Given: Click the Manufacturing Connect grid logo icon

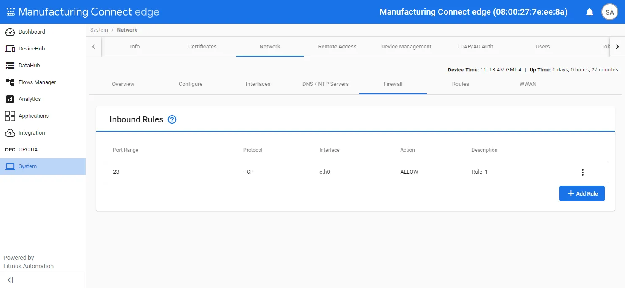Looking at the screenshot, I should tap(11, 12).
